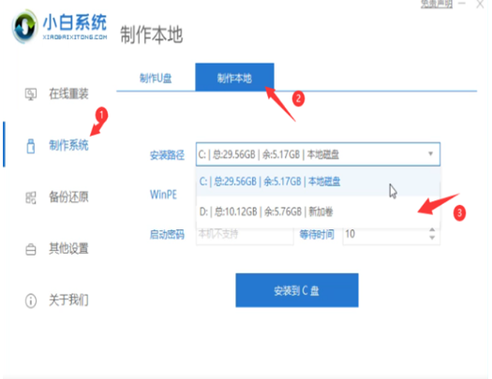Screen dimensions: 492x379
Task: Click the Xiaobai System logo icon
Action: 24,27
